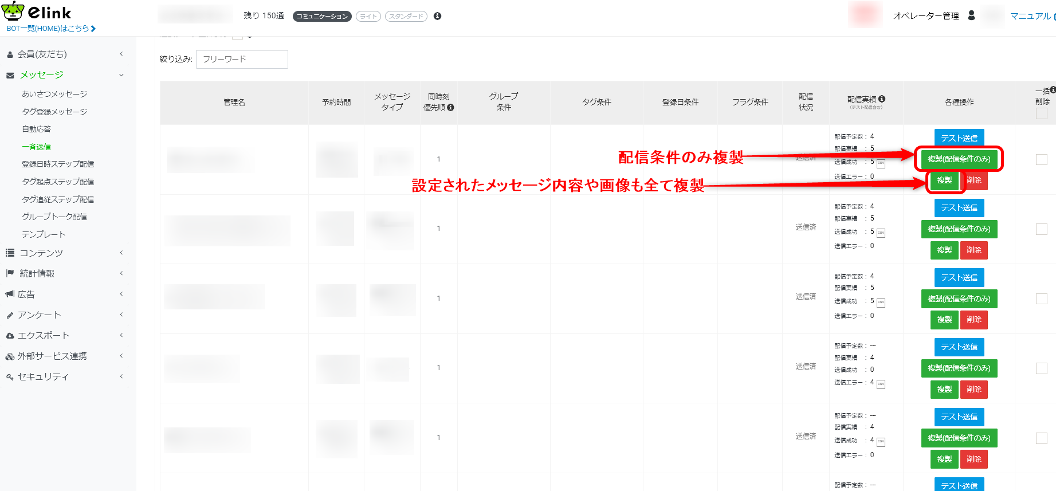This screenshot has width=1056, height=491.
Task: Open 一斉送信 menu item
Action: click(36, 147)
